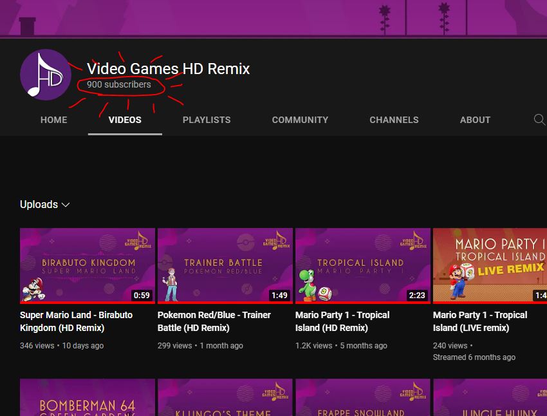This screenshot has width=547, height=416.
Task: Open the Frappe Snowland video thumbnail
Action: (363, 397)
